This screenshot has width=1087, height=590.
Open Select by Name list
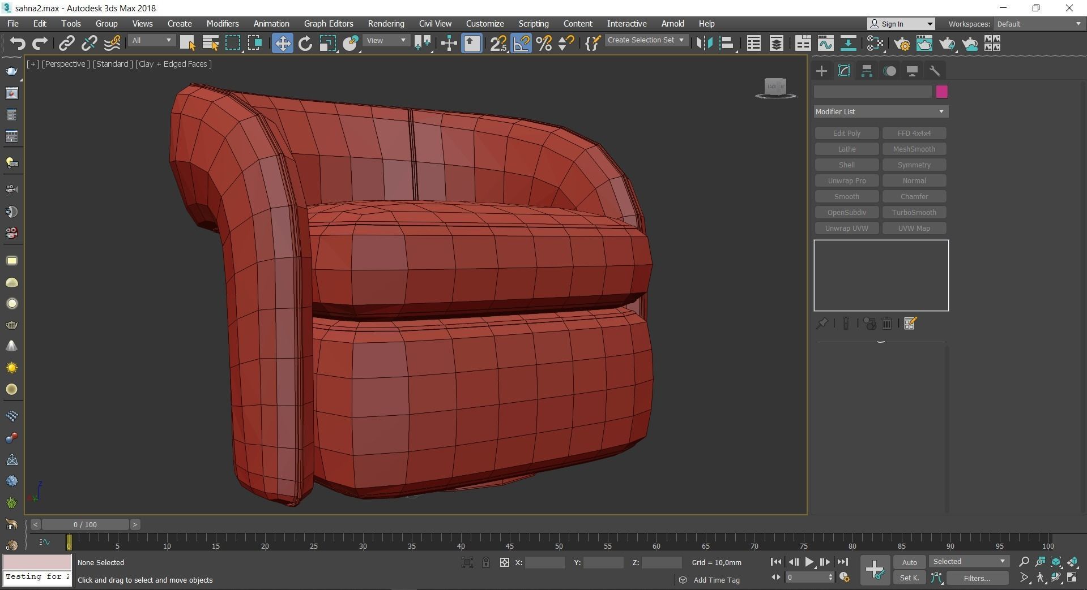(210, 44)
